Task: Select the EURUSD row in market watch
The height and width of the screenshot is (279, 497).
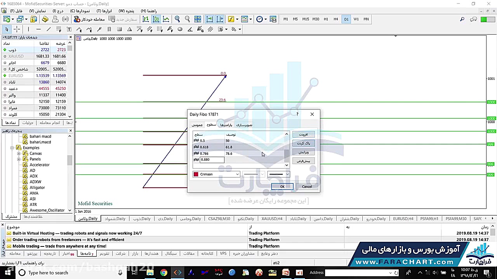Action: coord(34,76)
